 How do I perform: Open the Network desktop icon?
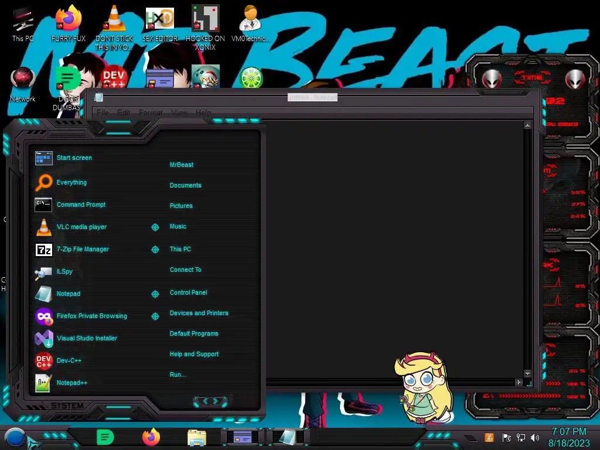pyautogui.click(x=23, y=85)
